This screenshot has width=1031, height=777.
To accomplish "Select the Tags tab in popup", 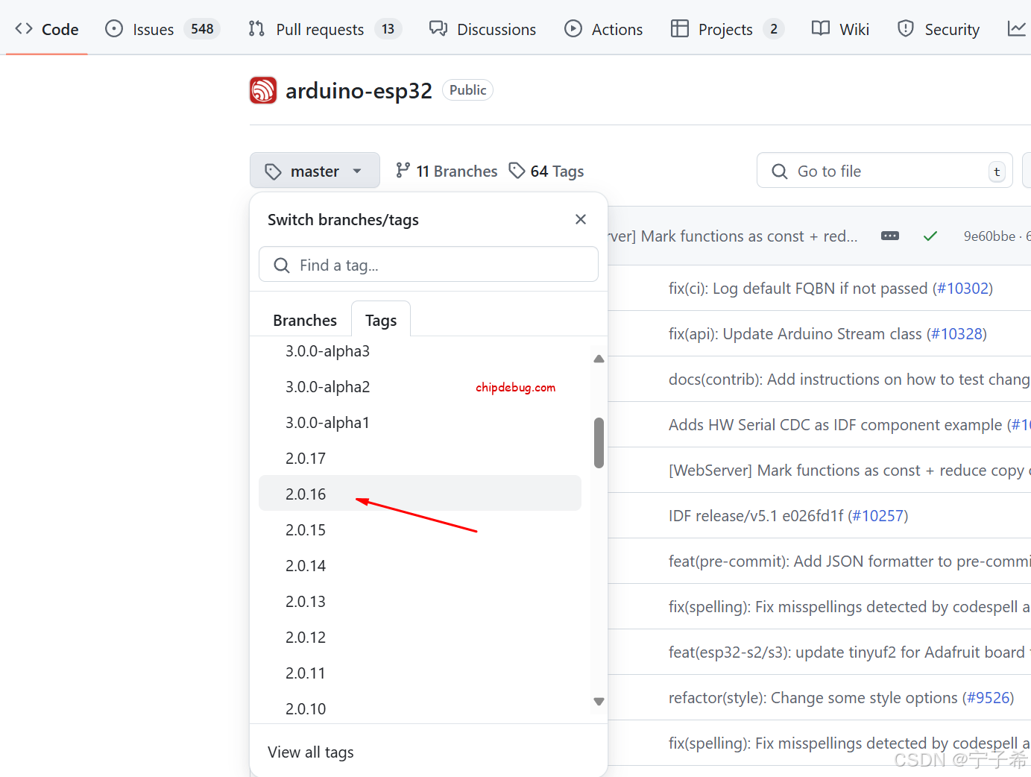I will (x=380, y=320).
